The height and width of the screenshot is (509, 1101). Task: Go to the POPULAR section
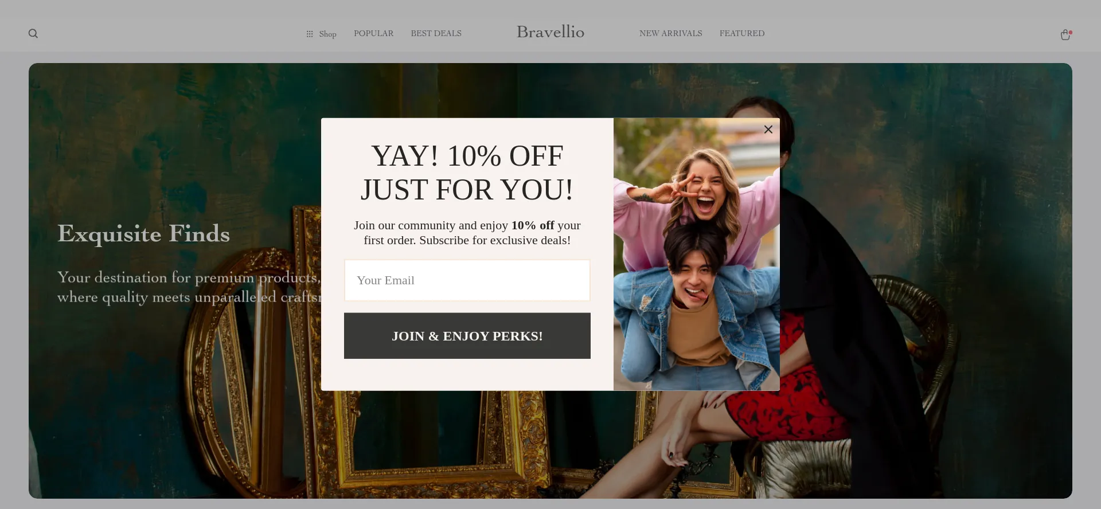(x=373, y=33)
